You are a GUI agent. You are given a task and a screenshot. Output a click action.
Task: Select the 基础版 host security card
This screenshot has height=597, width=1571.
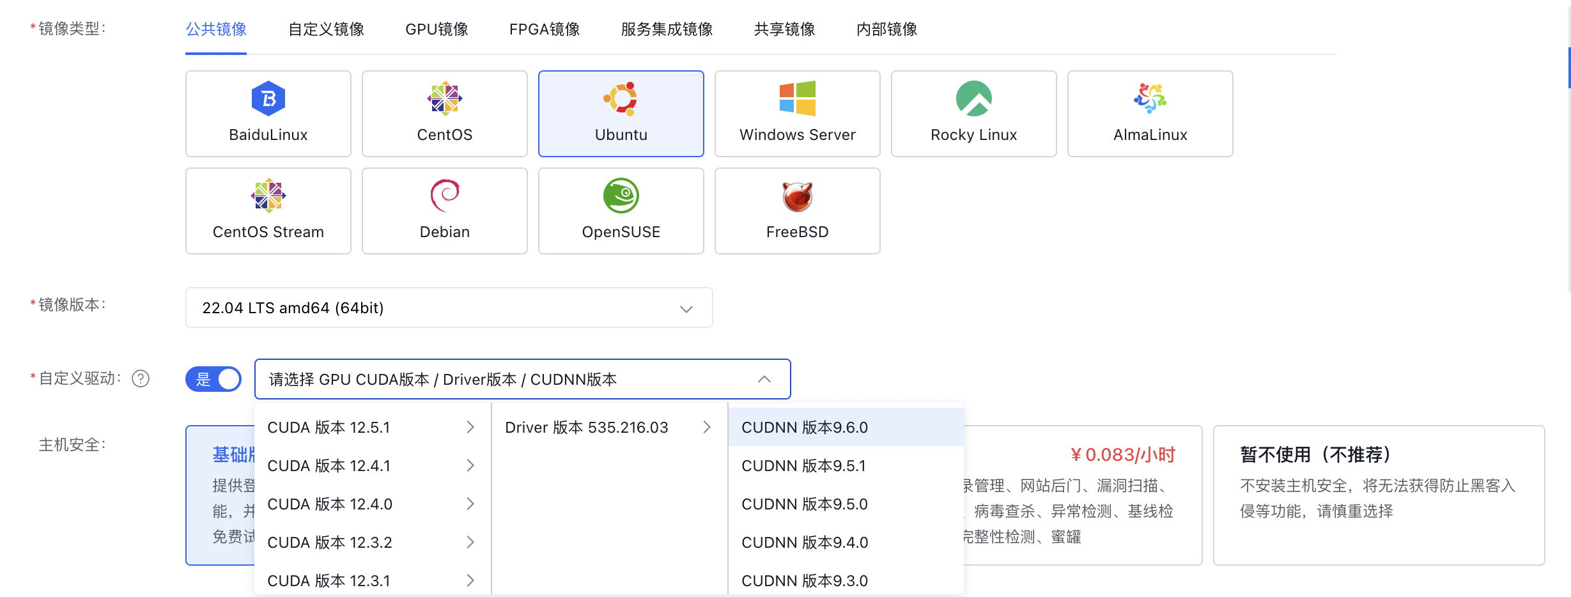click(x=220, y=495)
